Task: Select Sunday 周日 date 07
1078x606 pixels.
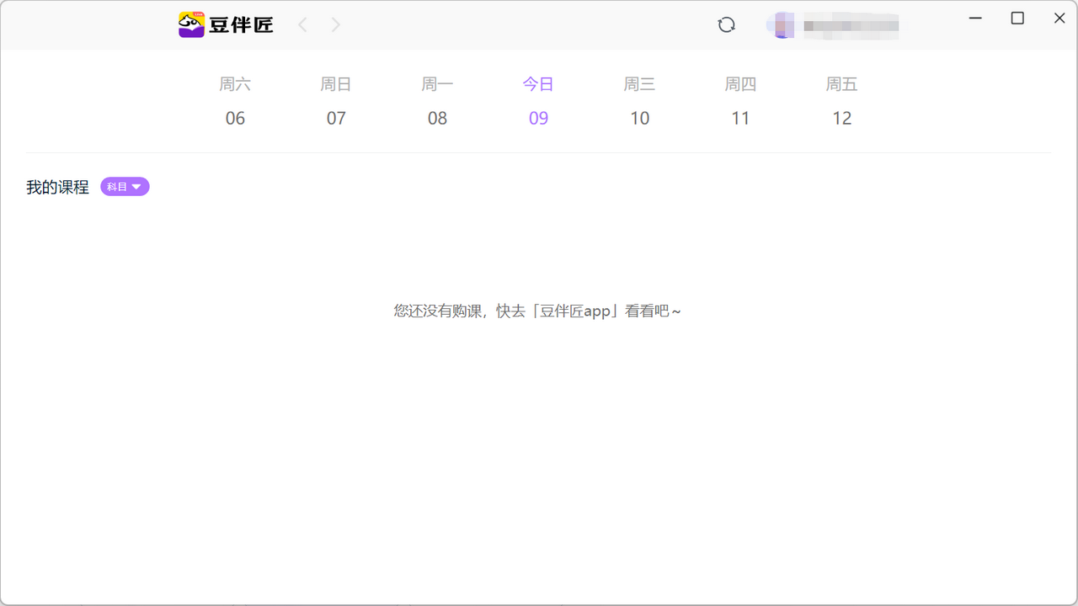Action: coord(336,101)
